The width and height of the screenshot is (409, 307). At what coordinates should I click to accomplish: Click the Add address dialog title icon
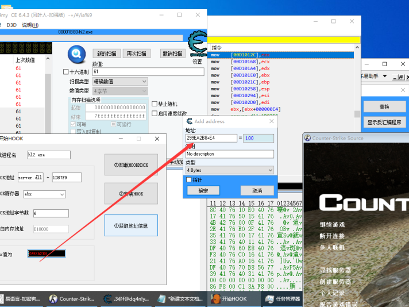click(x=190, y=121)
